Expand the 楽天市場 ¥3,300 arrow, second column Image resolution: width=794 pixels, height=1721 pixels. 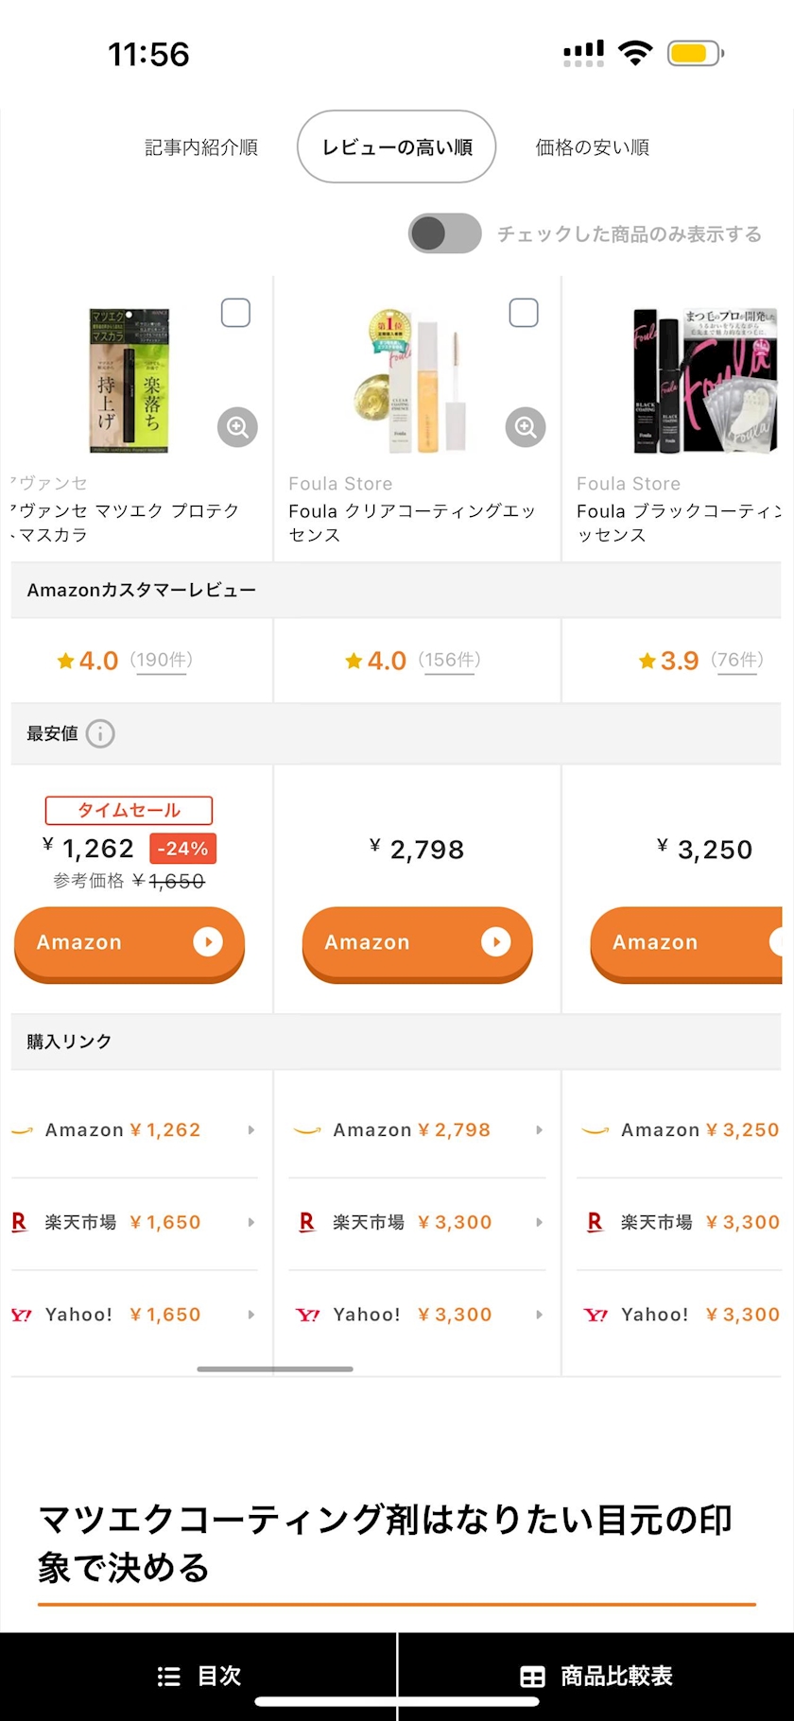click(x=540, y=1222)
